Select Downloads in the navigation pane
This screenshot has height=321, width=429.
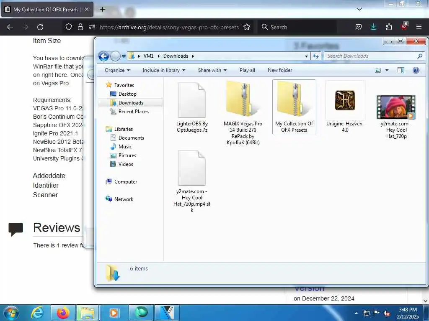(130, 103)
